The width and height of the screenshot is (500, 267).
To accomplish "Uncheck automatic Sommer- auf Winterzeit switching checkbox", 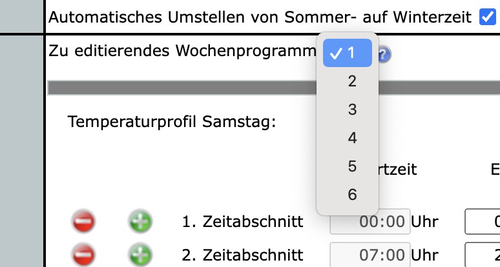I will pos(488,17).
